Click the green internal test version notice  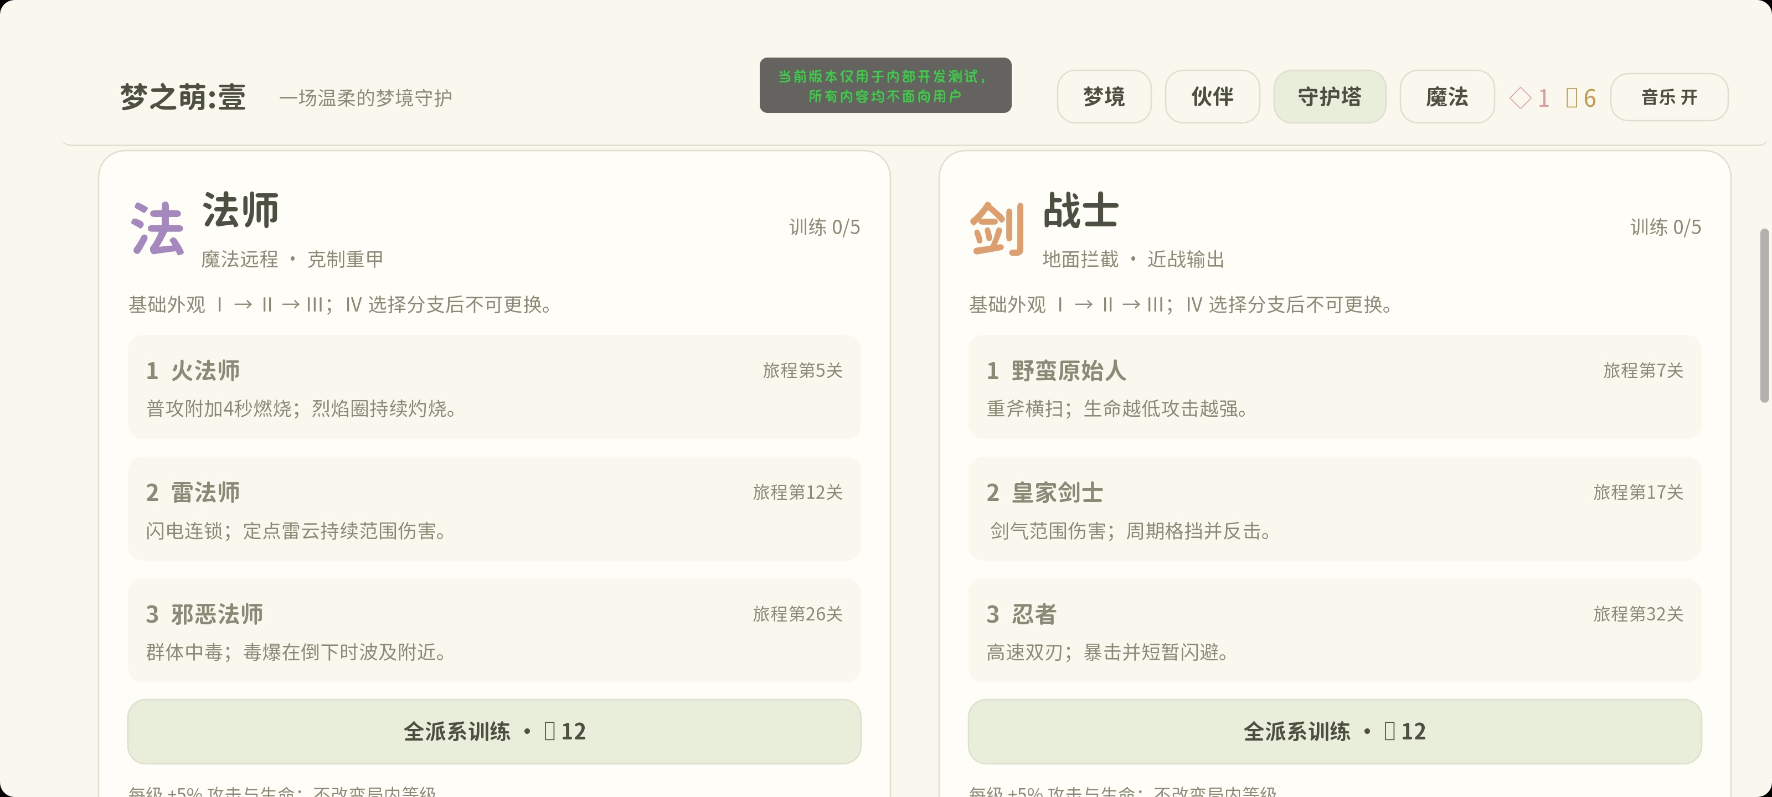point(885,85)
